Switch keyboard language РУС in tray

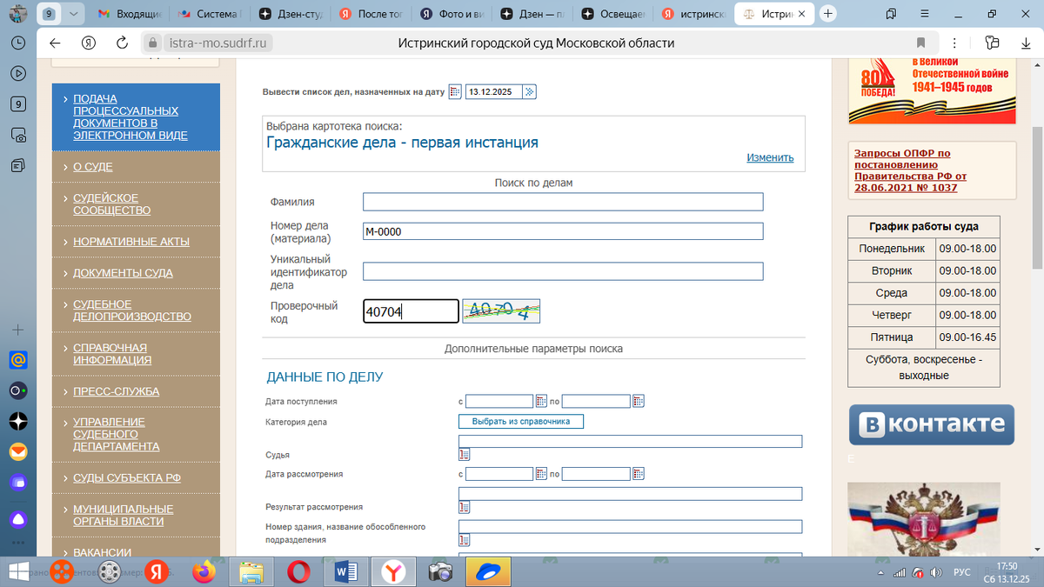pos(962,572)
